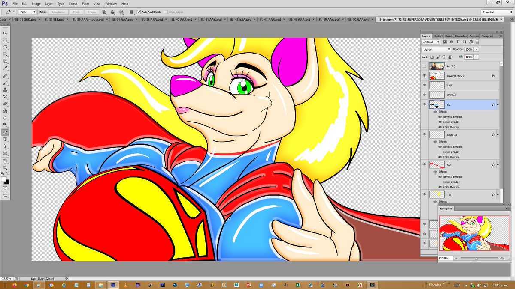Open the Image menu
The height and width of the screenshot is (289, 515).
pos(36,3)
